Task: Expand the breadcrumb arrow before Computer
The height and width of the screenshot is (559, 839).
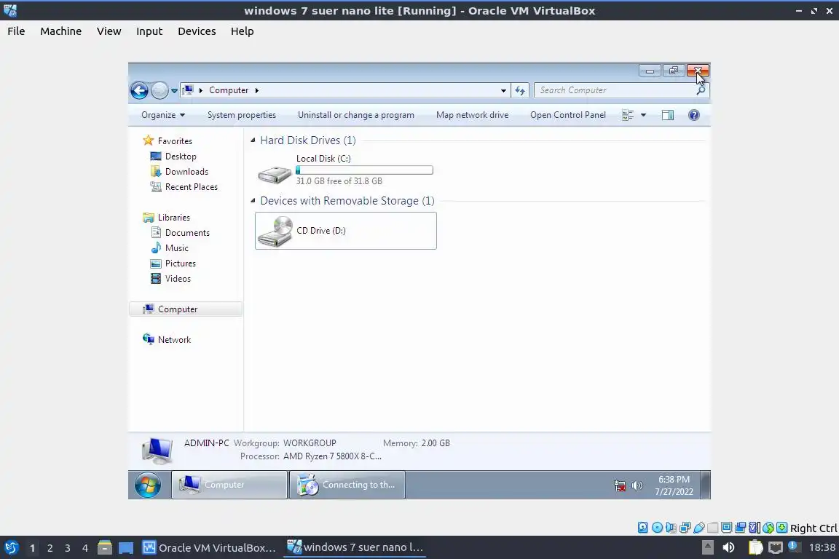Action: coord(201,90)
